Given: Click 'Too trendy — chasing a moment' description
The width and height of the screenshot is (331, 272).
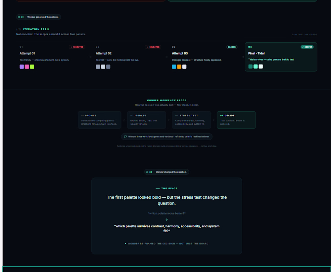Looking at the screenshot, I should (x=44, y=60).
